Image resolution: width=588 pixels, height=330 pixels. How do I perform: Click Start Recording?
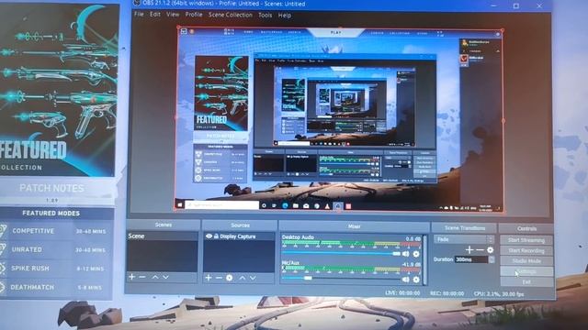point(526,250)
